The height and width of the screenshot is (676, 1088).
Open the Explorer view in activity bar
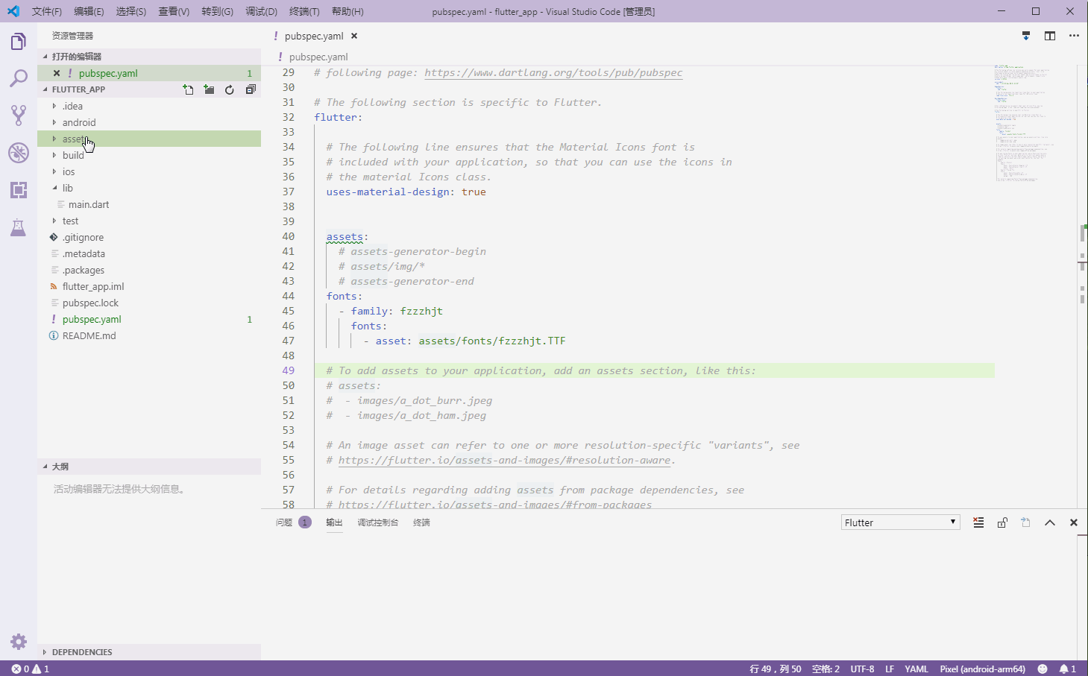tap(19, 41)
